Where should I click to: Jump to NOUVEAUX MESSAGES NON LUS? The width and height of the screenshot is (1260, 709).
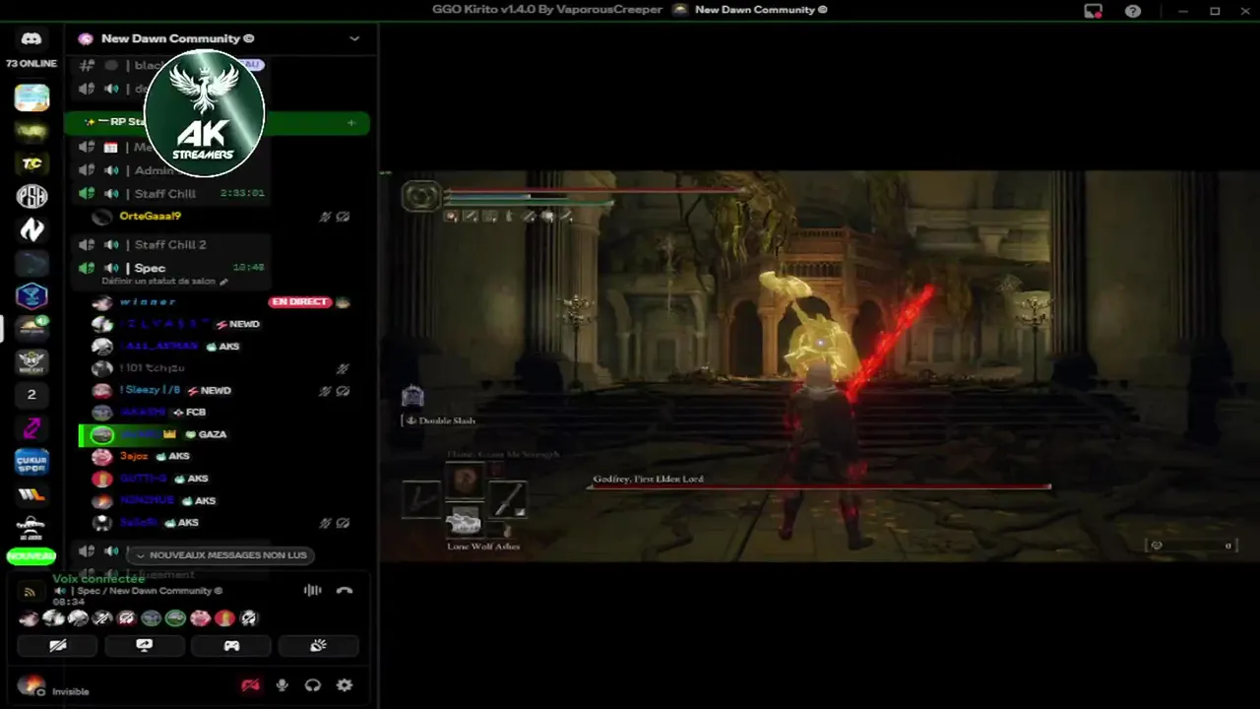click(x=220, y=555)
